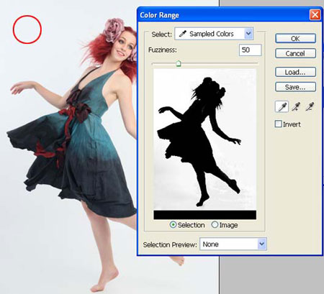Image resolution: width=324 pixels, height=294 pixels.
Task: Open the Selection Preview None combo box
Action: (233, 244)
